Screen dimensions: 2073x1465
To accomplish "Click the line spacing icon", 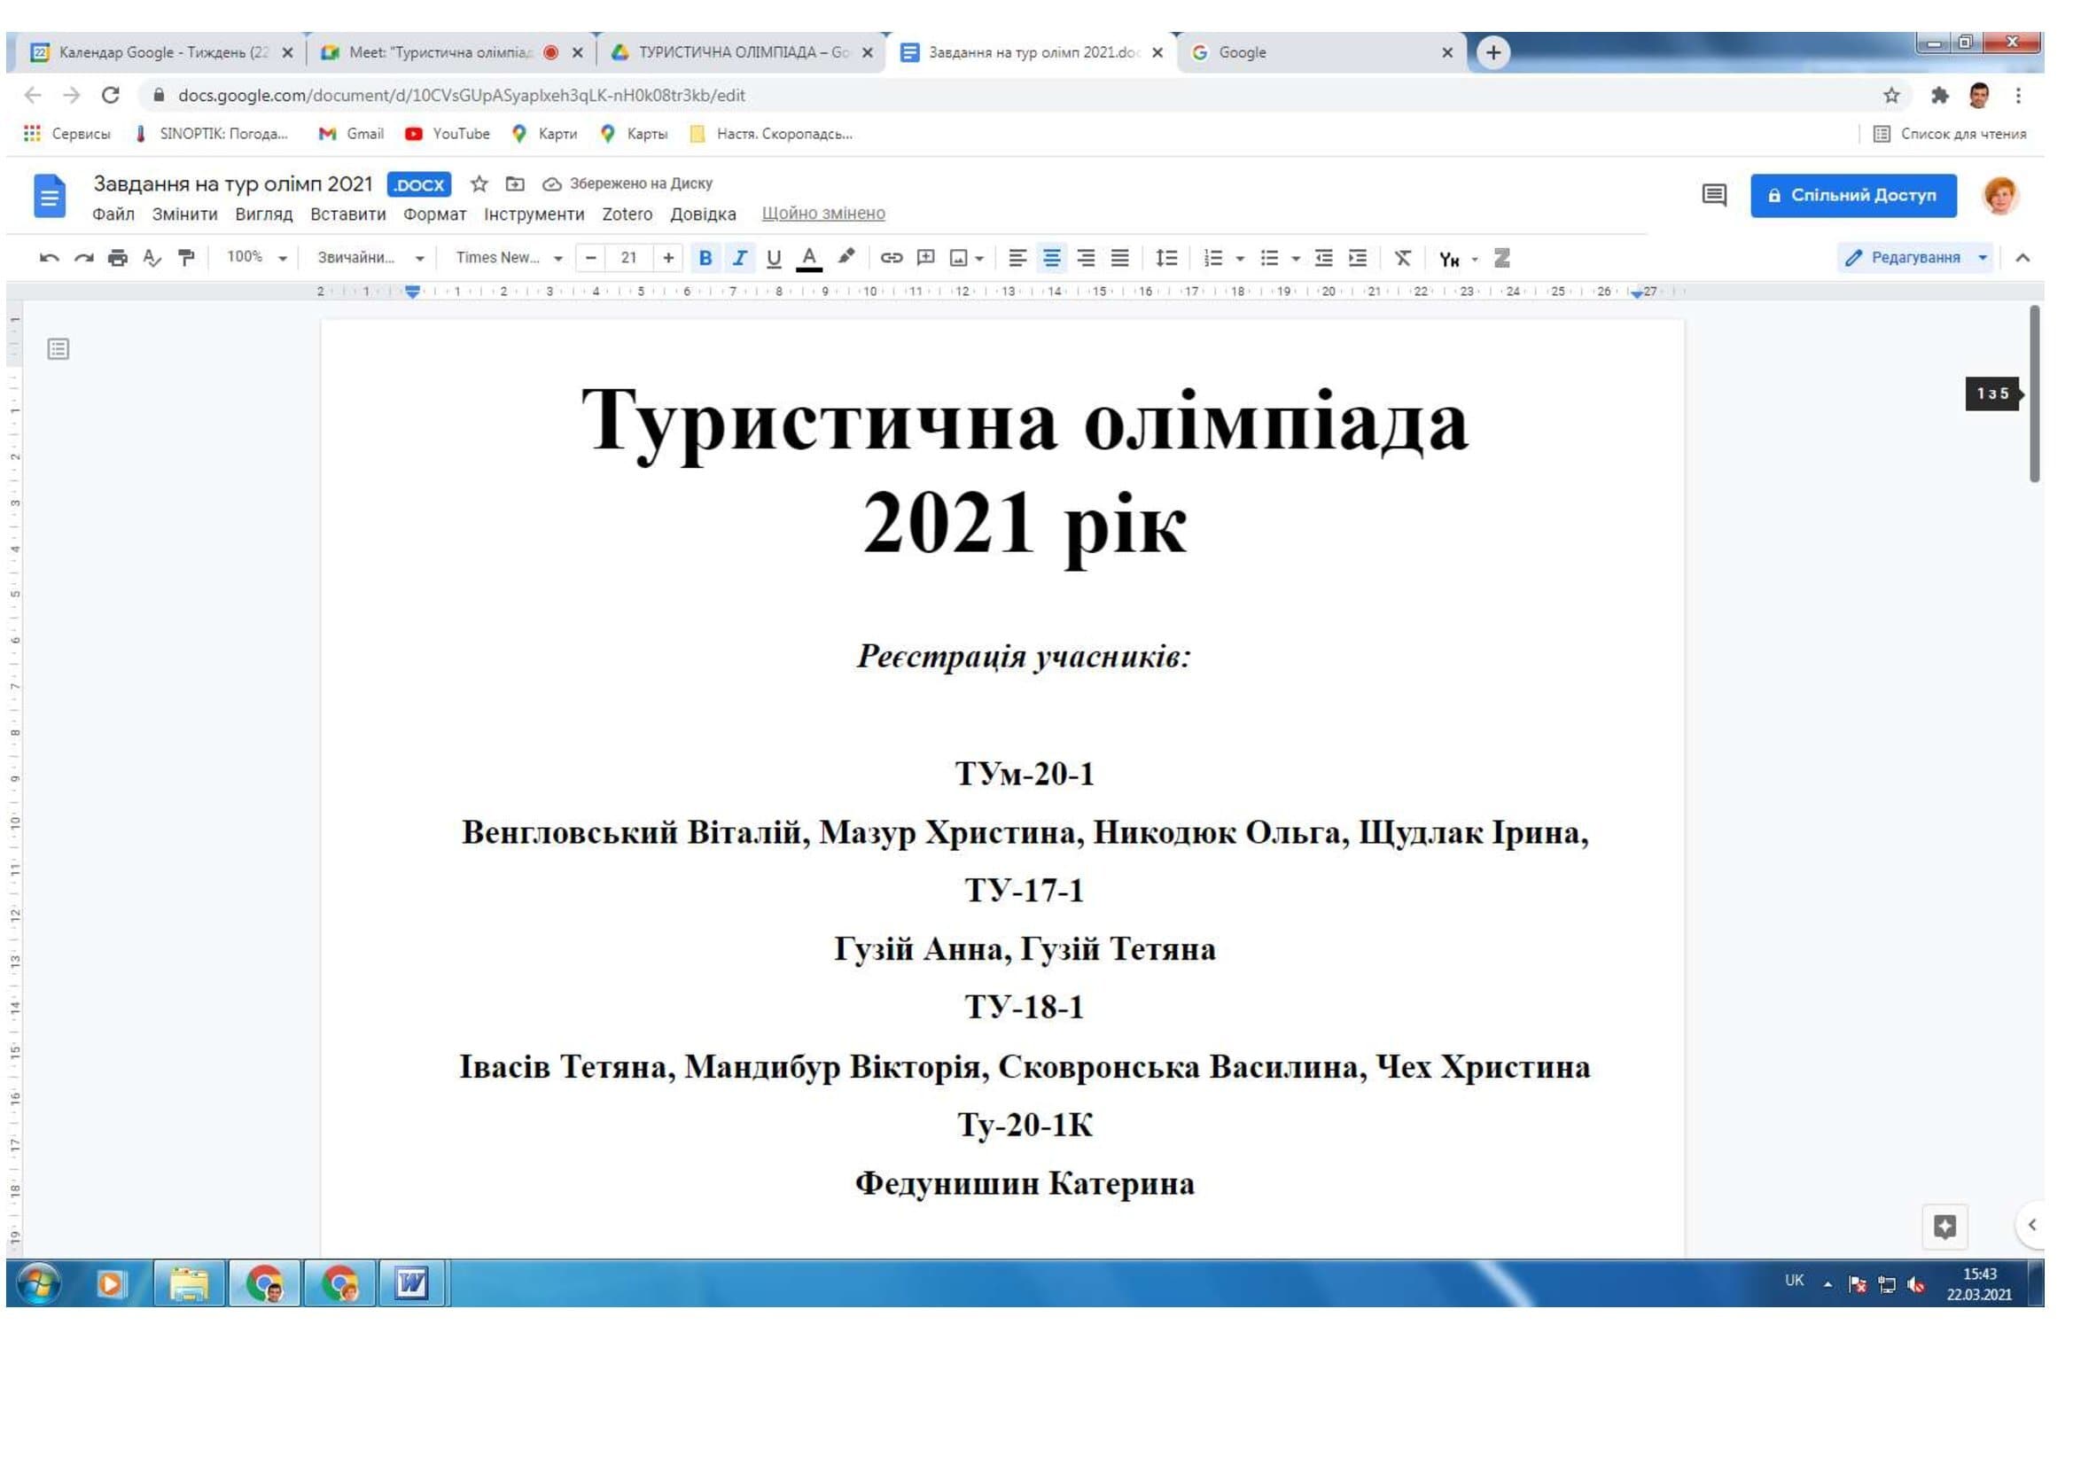I will tap(1166, 258).
